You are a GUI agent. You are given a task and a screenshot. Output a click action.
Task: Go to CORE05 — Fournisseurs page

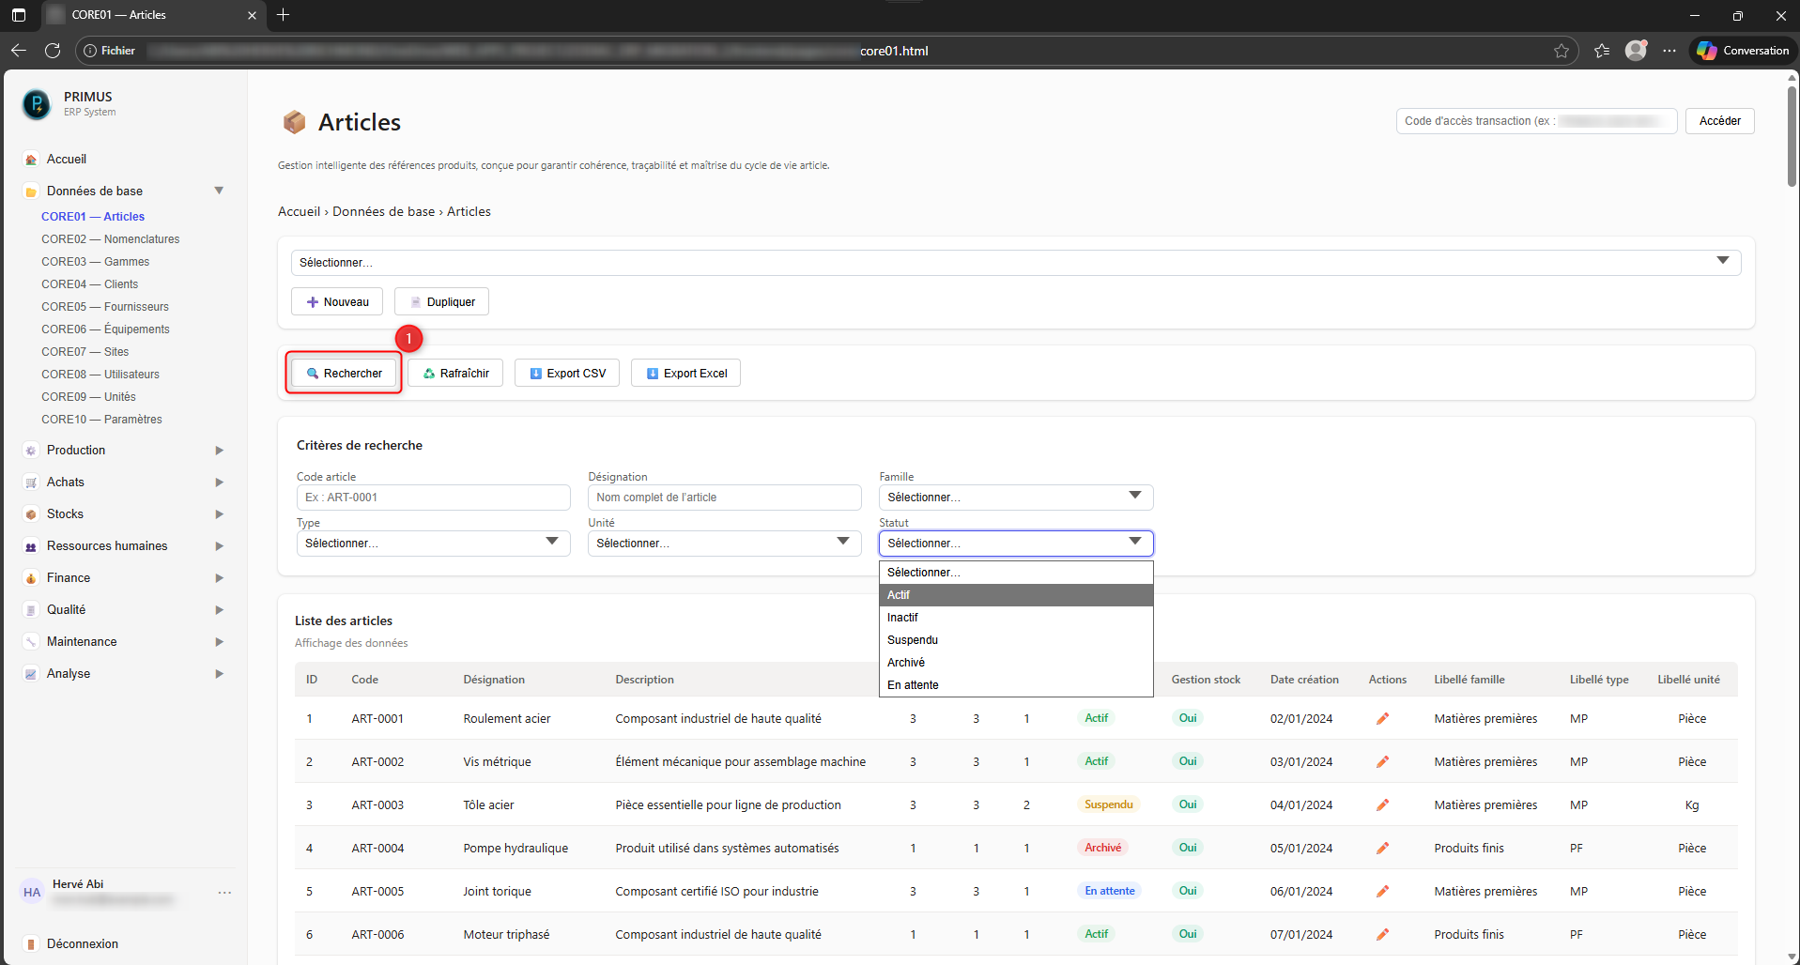tap(105, 307)
